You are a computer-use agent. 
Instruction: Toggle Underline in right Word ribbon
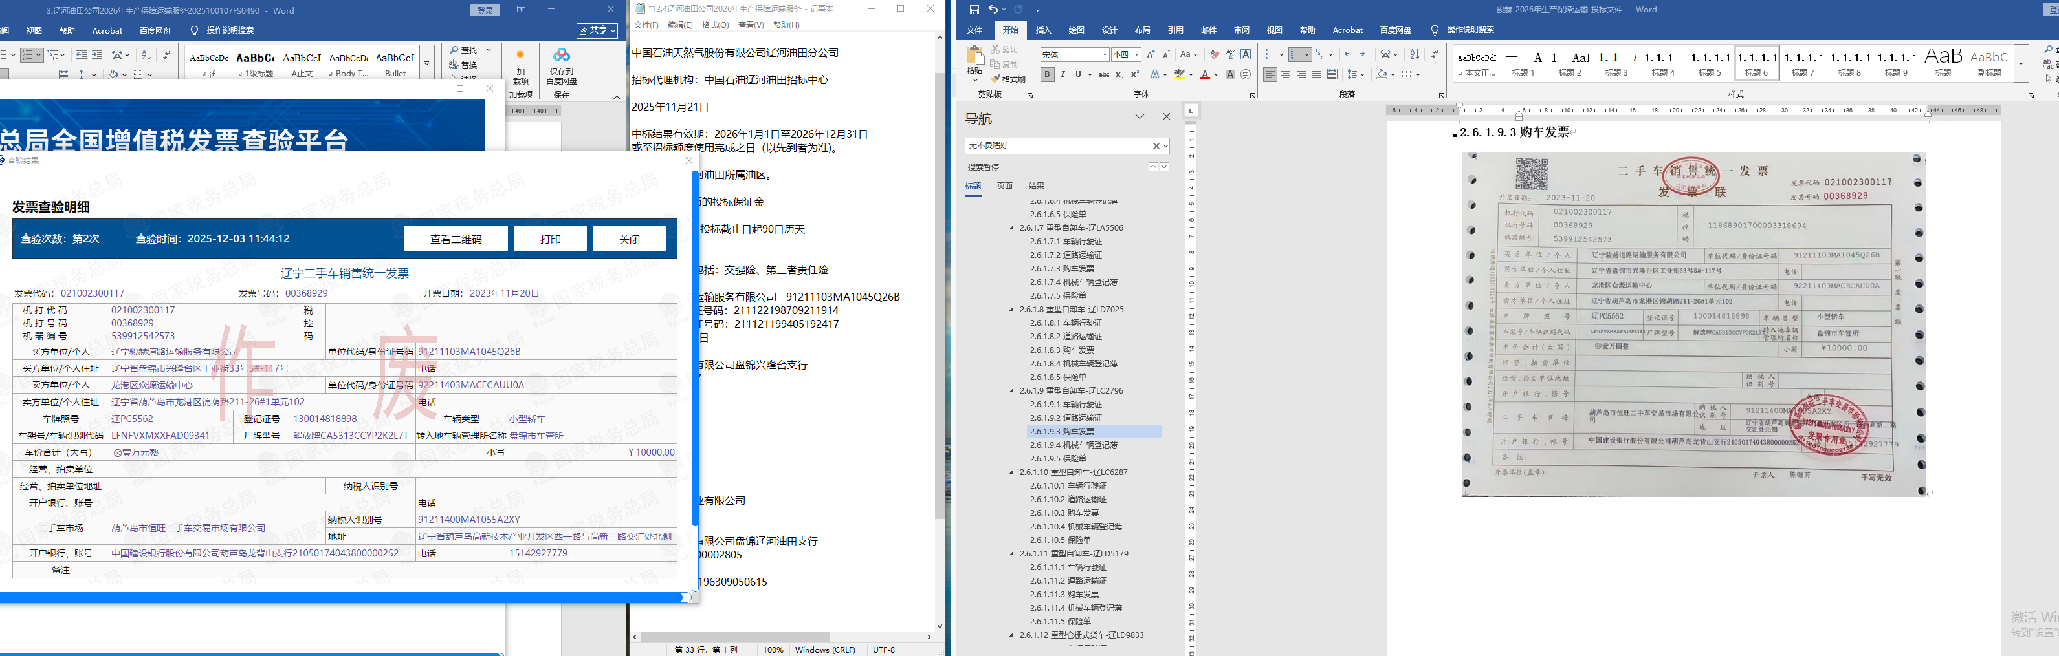coord(1077,74)
